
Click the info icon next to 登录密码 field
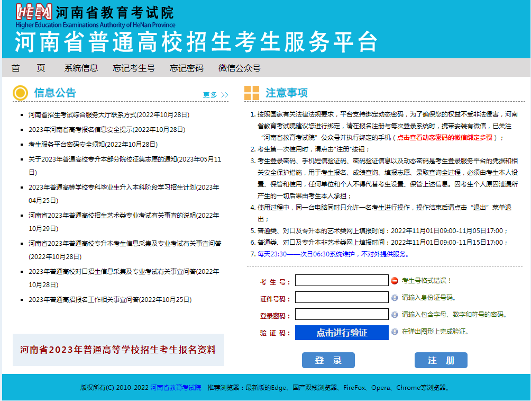click(x=395, y=315)
